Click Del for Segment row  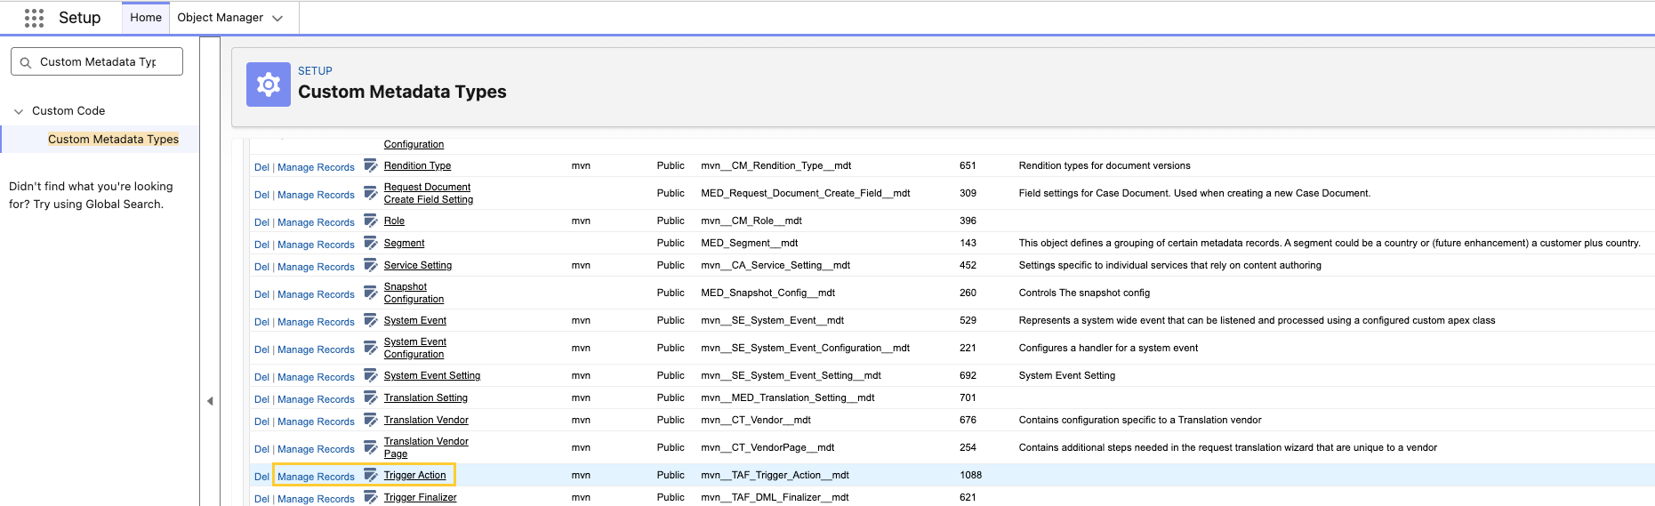261,245
